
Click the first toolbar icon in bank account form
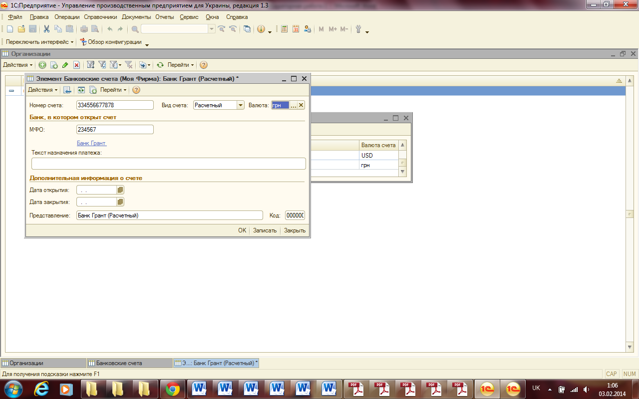(x=67, y=90)
